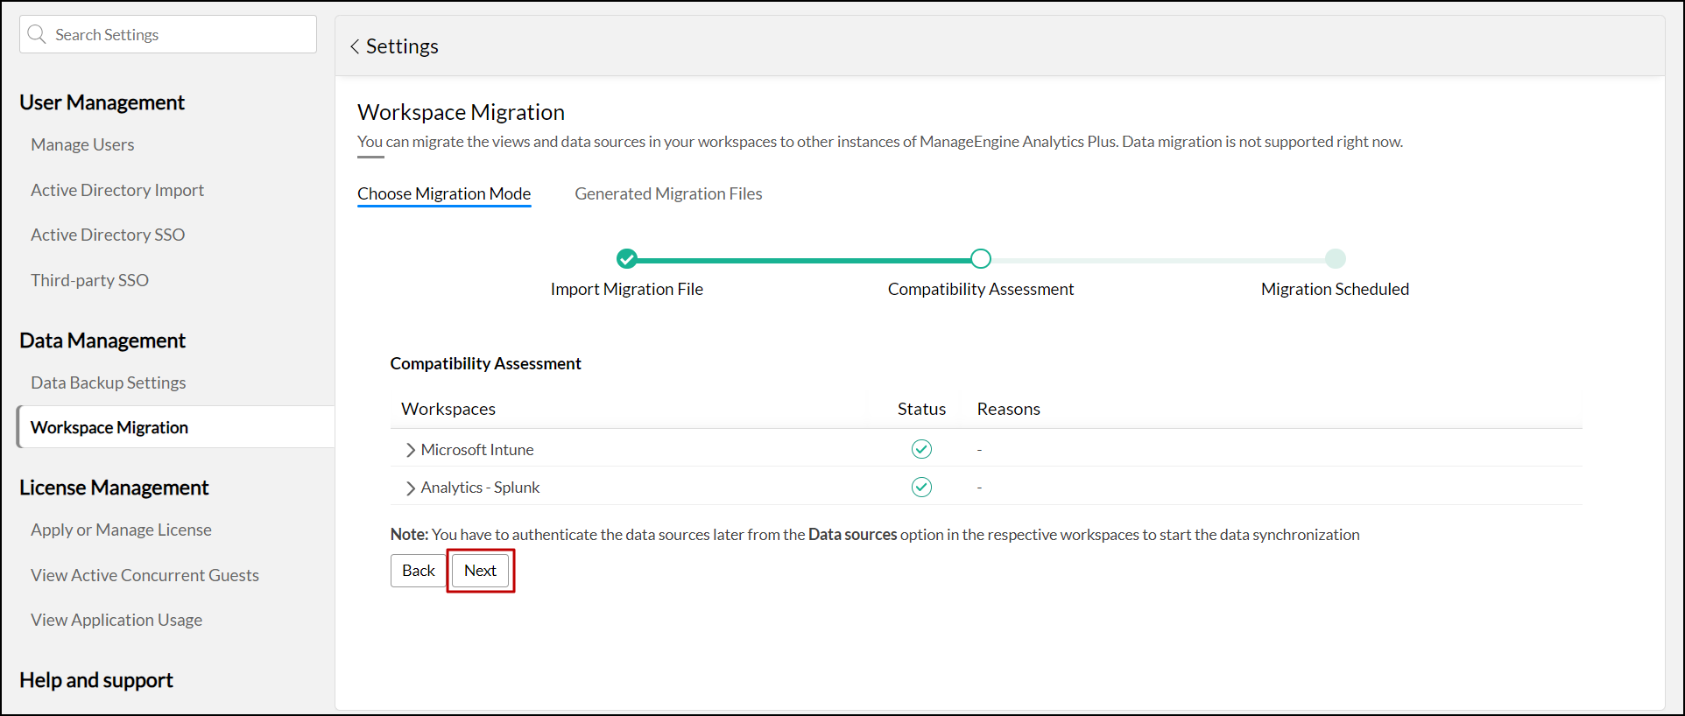The width and height of the screenshot is (1685, 716).
Task: Switch to Generated Migration Files tab
Action: click(x=668, y=193)
